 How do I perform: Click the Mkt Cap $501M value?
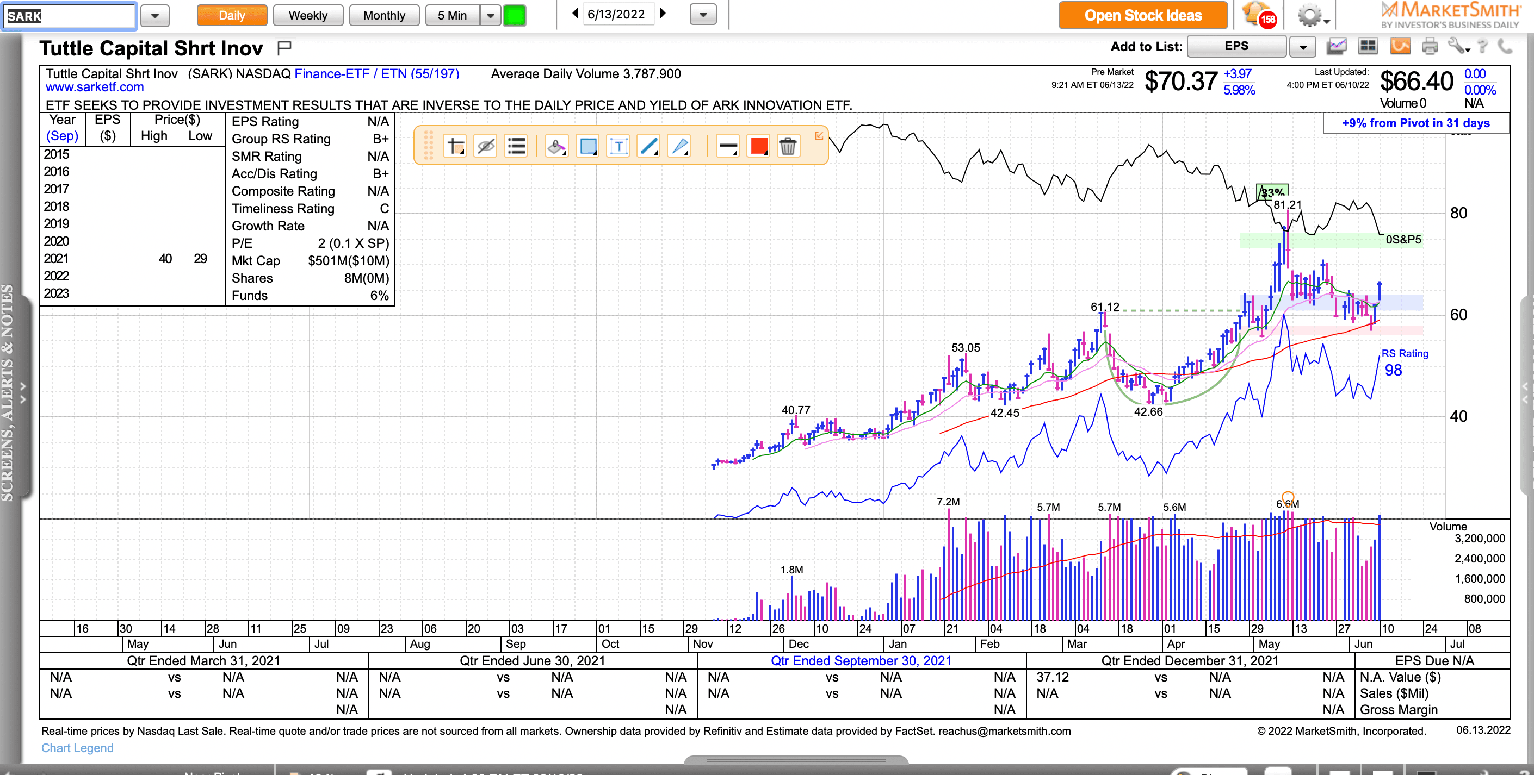tap(348, 260)
